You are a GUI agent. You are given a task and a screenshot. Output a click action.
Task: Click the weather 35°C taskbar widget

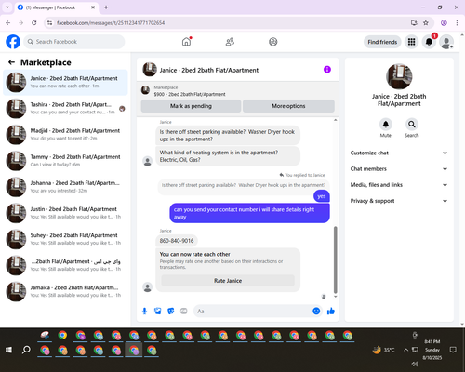pyautogui.click(x=384, y=350)
